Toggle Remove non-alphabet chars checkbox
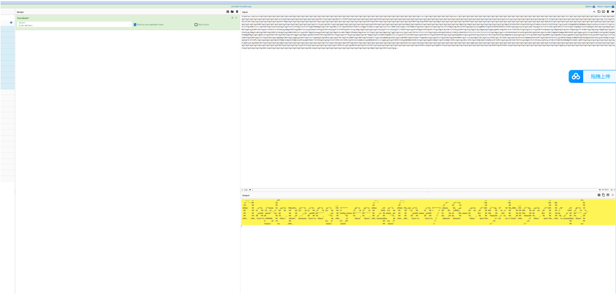 tap(135, 25)
